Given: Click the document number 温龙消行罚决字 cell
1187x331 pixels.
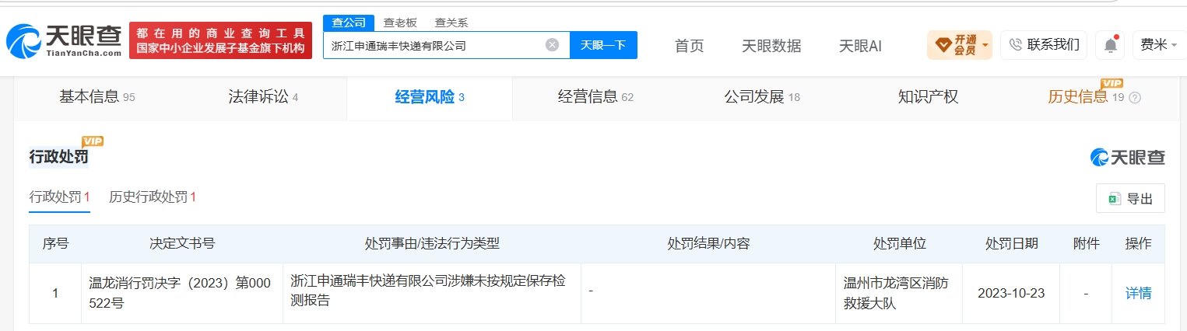Looking at the screenshot, I should (x=181, y=292).
